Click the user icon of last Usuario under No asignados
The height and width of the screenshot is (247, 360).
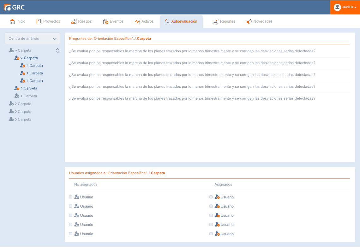point(77,234)
